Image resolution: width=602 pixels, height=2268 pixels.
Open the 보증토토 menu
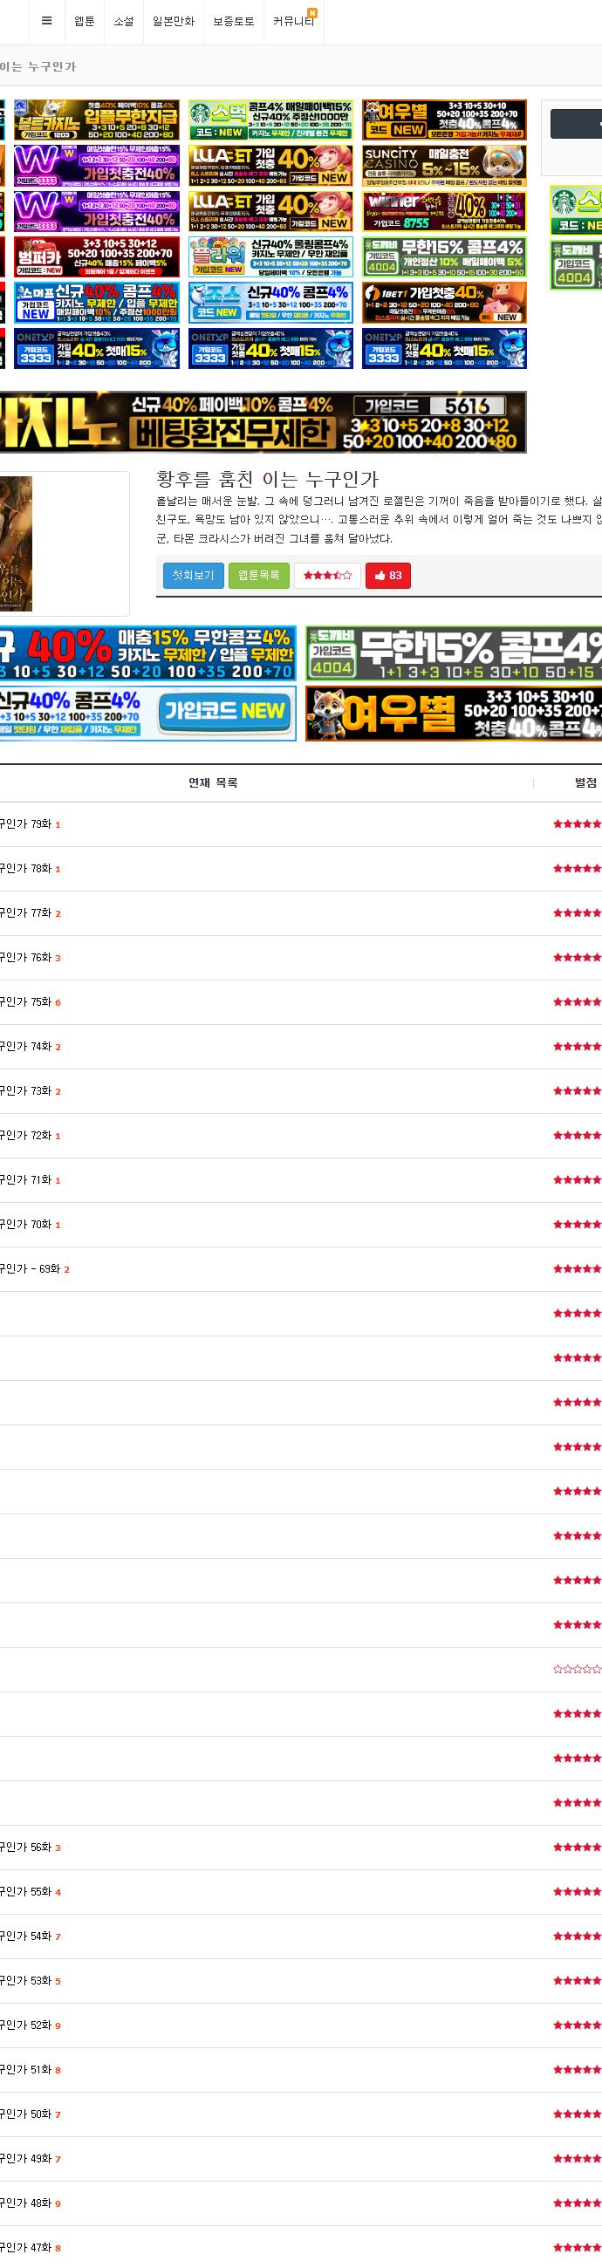[233, 21]
